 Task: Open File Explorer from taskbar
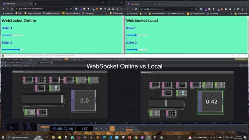click(x=53, y=137)
